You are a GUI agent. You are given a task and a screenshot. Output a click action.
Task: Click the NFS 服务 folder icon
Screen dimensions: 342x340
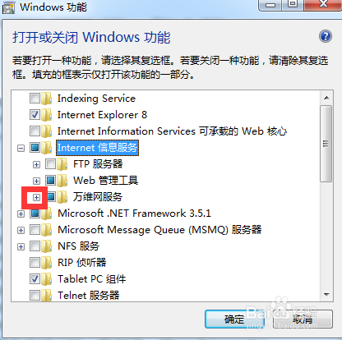[x=47, y=246]
